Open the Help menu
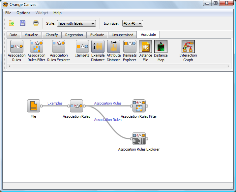 [x=57, y=13]
